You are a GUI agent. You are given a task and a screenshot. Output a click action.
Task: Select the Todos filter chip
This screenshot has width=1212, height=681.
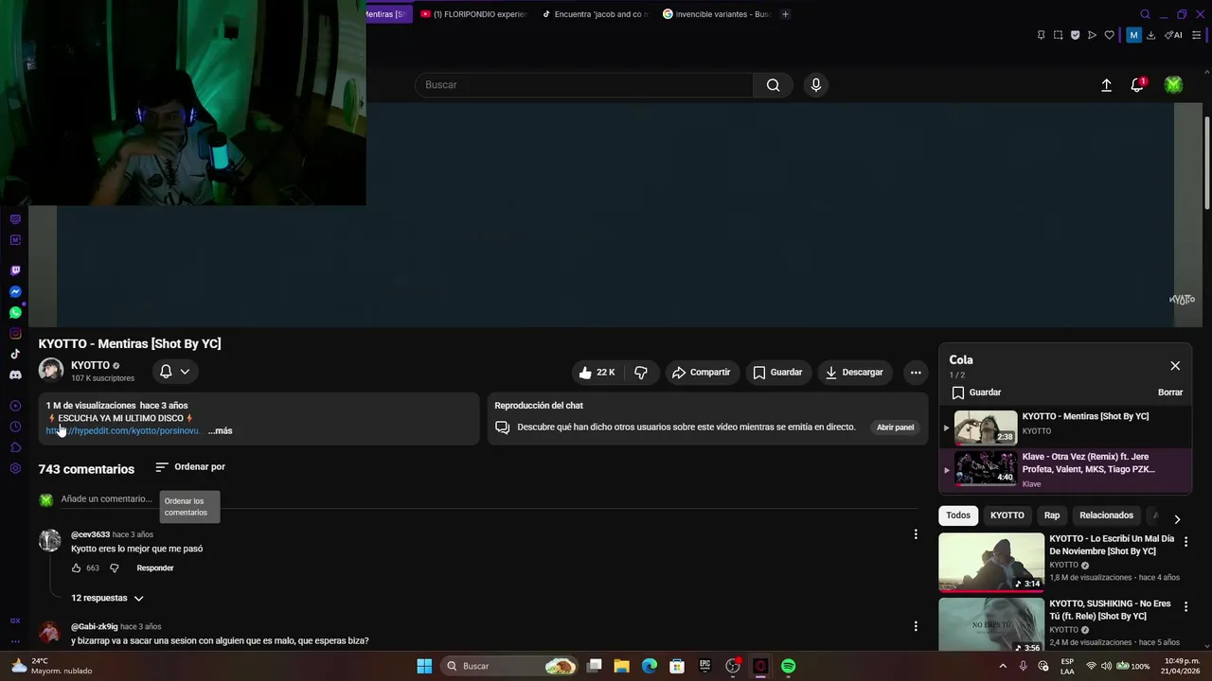click(x=958, y=515)
